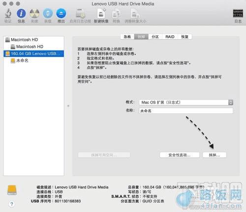The image size is (246, 212).
Task: Click the Burn (刻录) toolbar icon
Action: coord(34,13)
